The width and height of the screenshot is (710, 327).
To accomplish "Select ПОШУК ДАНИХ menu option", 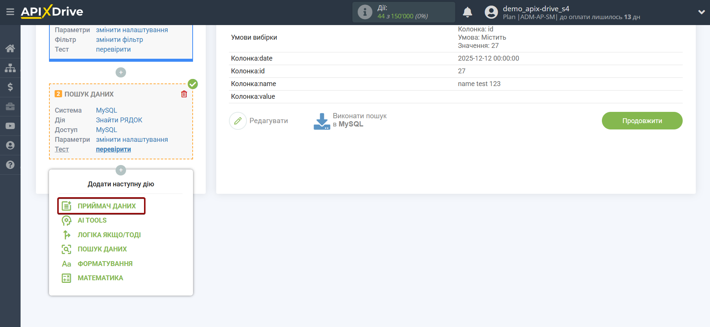I will click(x=102, y=249).
